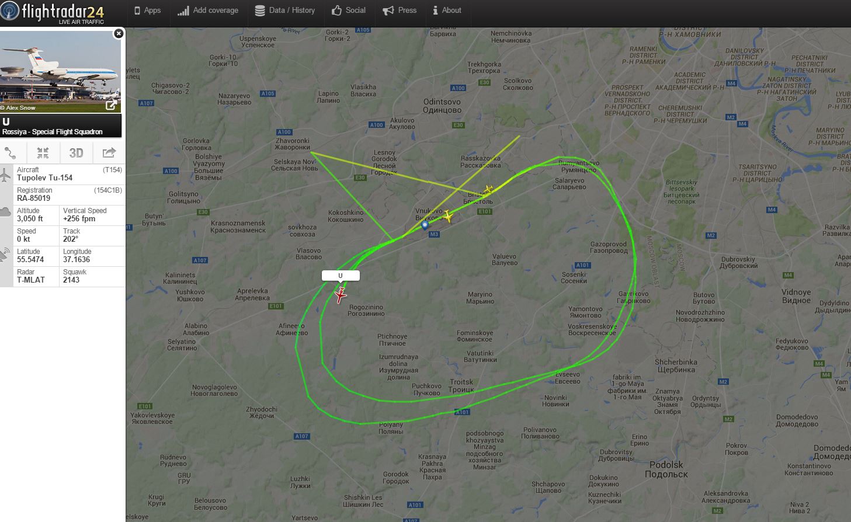Open the Press menu
The image size is (851, 522).
(x=400, y=11)
